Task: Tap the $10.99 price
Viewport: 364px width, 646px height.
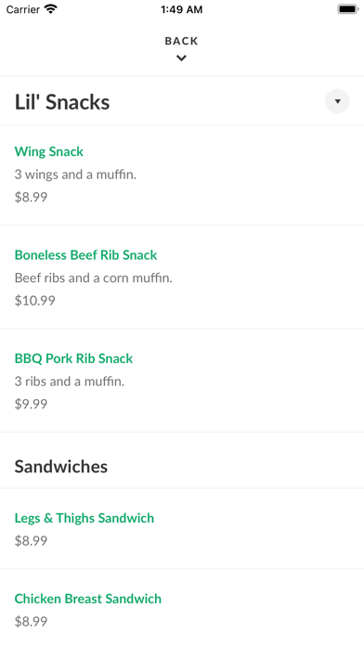Action: click(x=35, y=301)
